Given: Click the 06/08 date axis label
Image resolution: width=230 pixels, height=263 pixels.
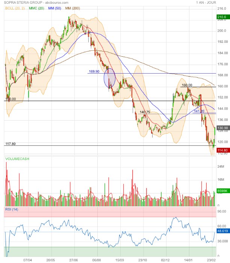Looking at the screenshot, I should (97, 260).
